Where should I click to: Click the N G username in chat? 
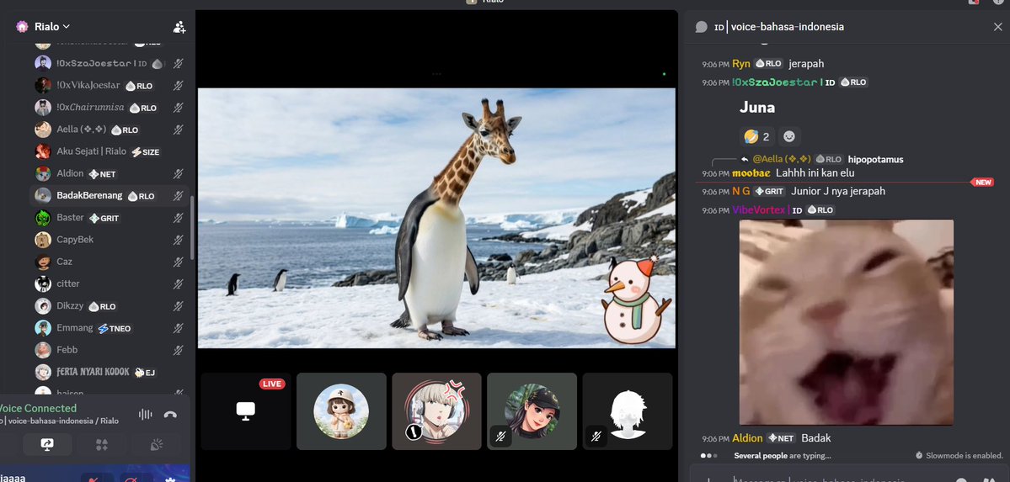click(740, 191)
